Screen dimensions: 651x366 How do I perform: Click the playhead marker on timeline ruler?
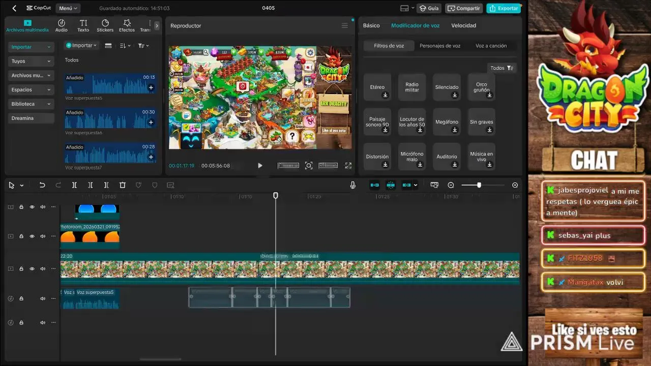276,196
